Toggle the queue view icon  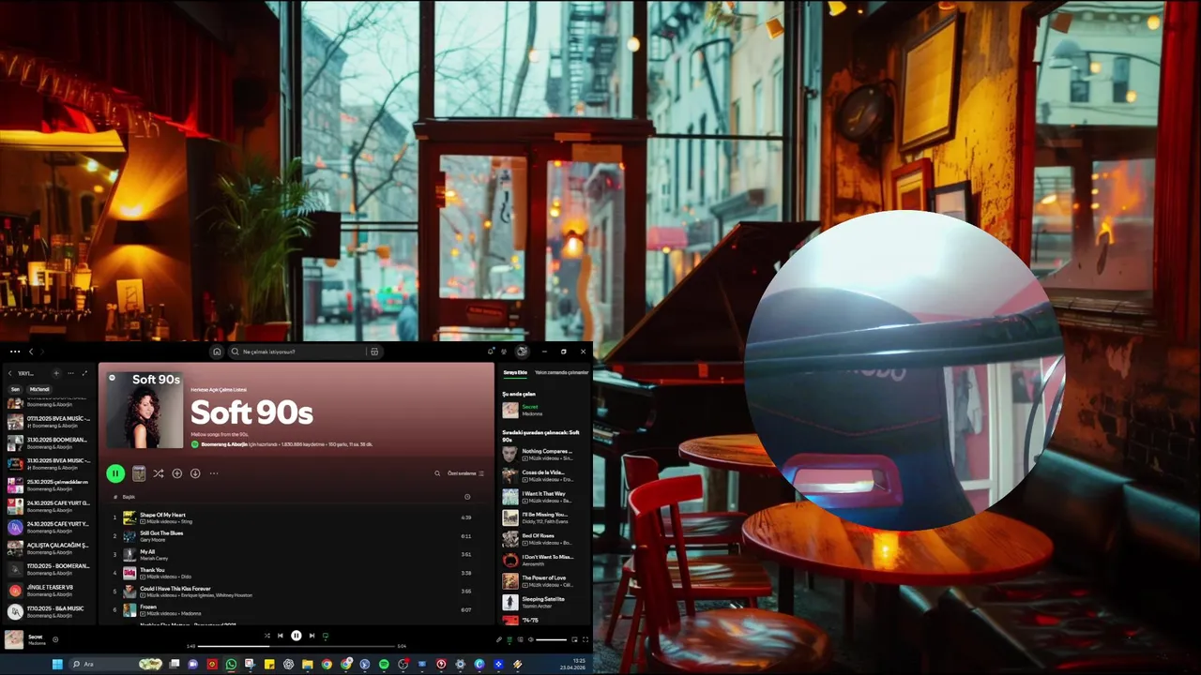(509, 639)
